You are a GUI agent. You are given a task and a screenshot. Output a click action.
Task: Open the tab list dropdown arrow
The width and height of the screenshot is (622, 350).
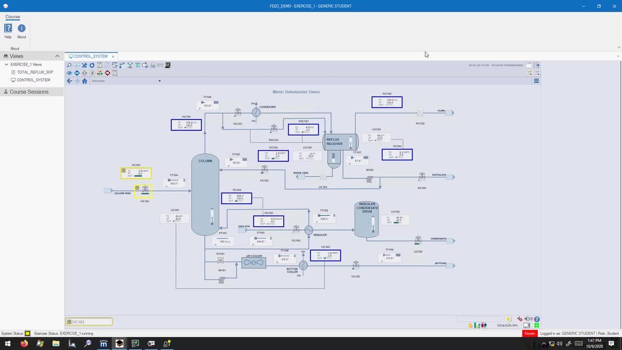(x=618, y=56)
